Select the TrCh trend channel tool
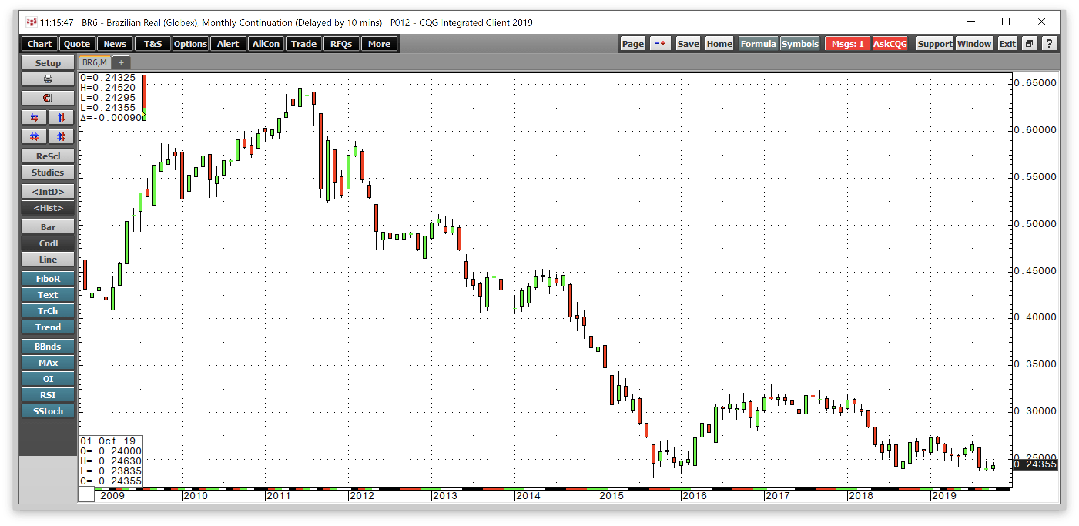Image resolution: width=1079 pixels, height=526 pixels. click(x=48, y=311)
